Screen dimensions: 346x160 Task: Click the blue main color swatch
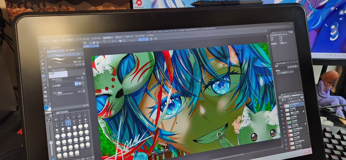[x=46, y=107]
